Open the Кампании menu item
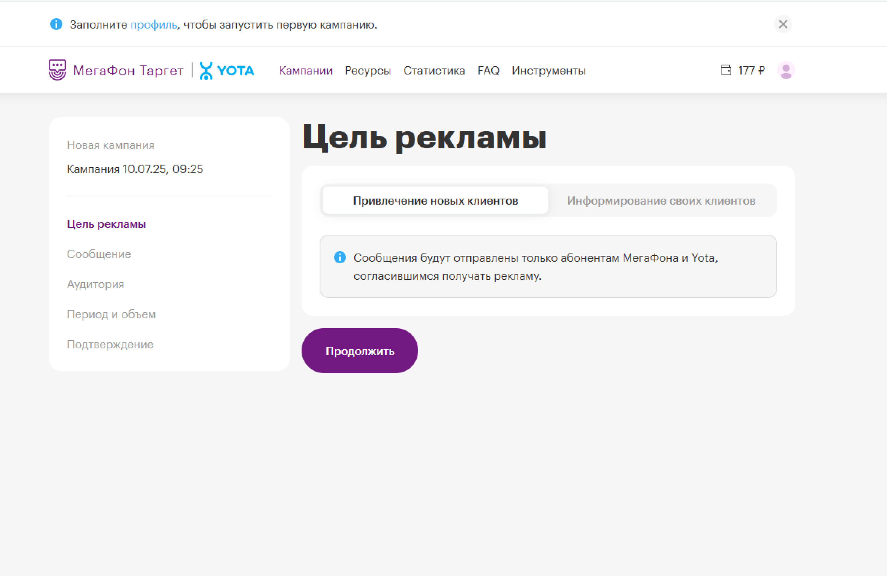887x576 pixels. pos(306,70)
